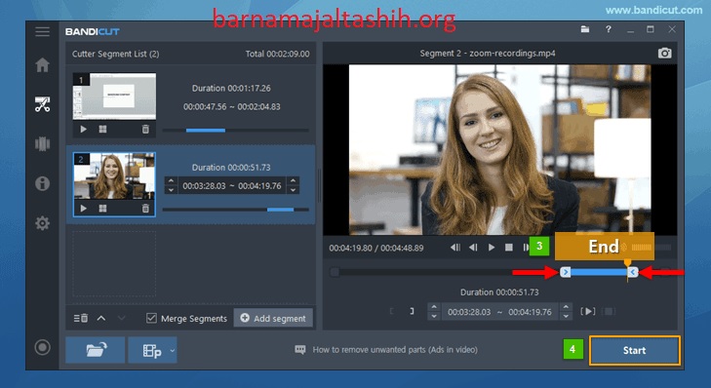Select the scissors Cut mode in the sidebar
The height and width of the screenshot is (388, 711).
42,104
